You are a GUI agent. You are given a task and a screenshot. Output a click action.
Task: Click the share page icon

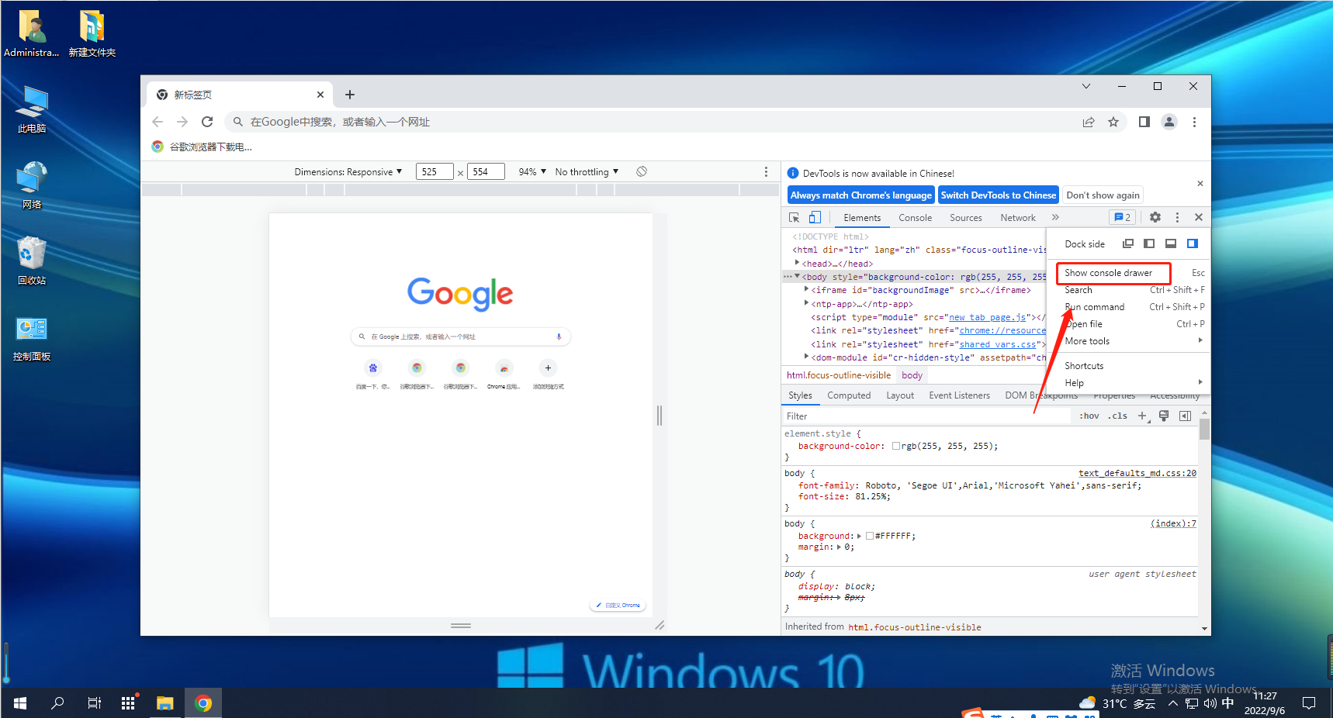[x=1089, y=122]
